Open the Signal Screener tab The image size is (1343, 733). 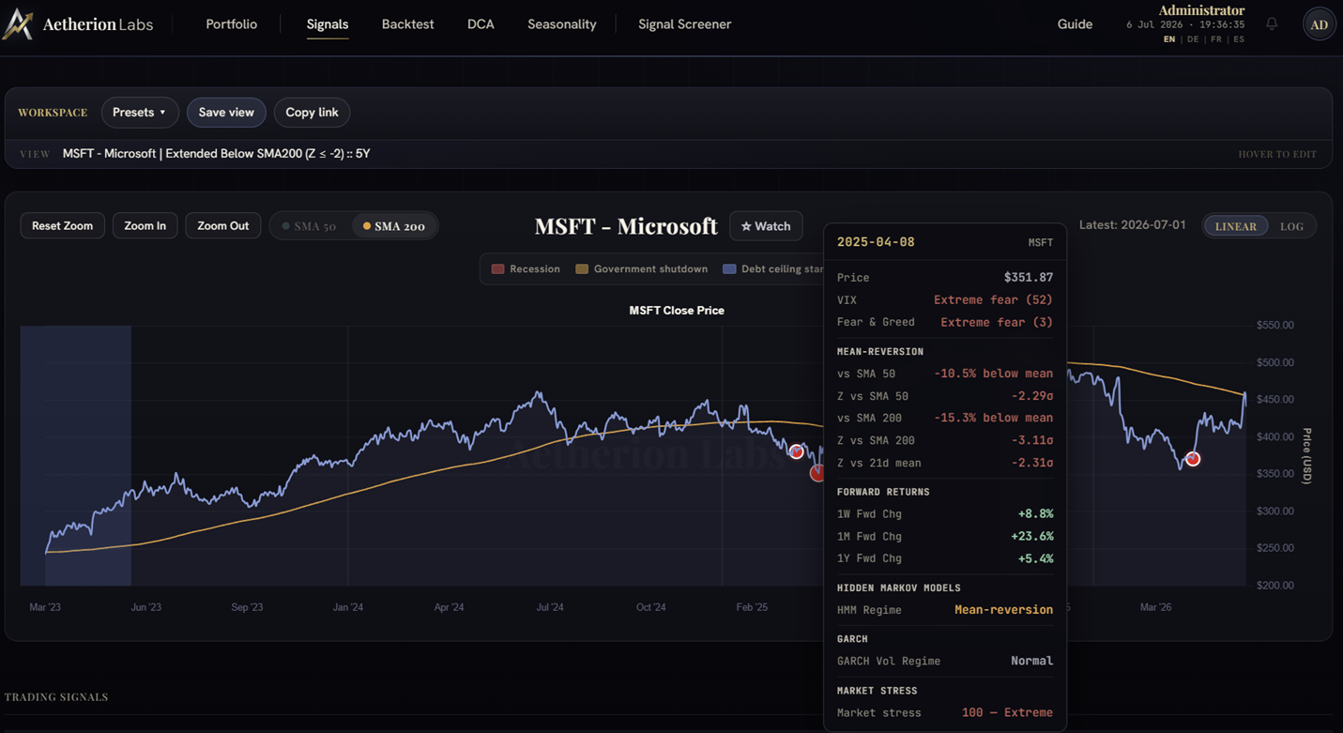(x=684, y=24)
